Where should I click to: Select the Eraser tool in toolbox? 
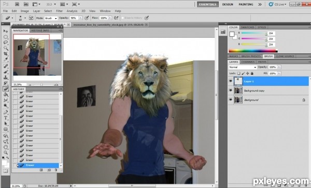point(6,89)
